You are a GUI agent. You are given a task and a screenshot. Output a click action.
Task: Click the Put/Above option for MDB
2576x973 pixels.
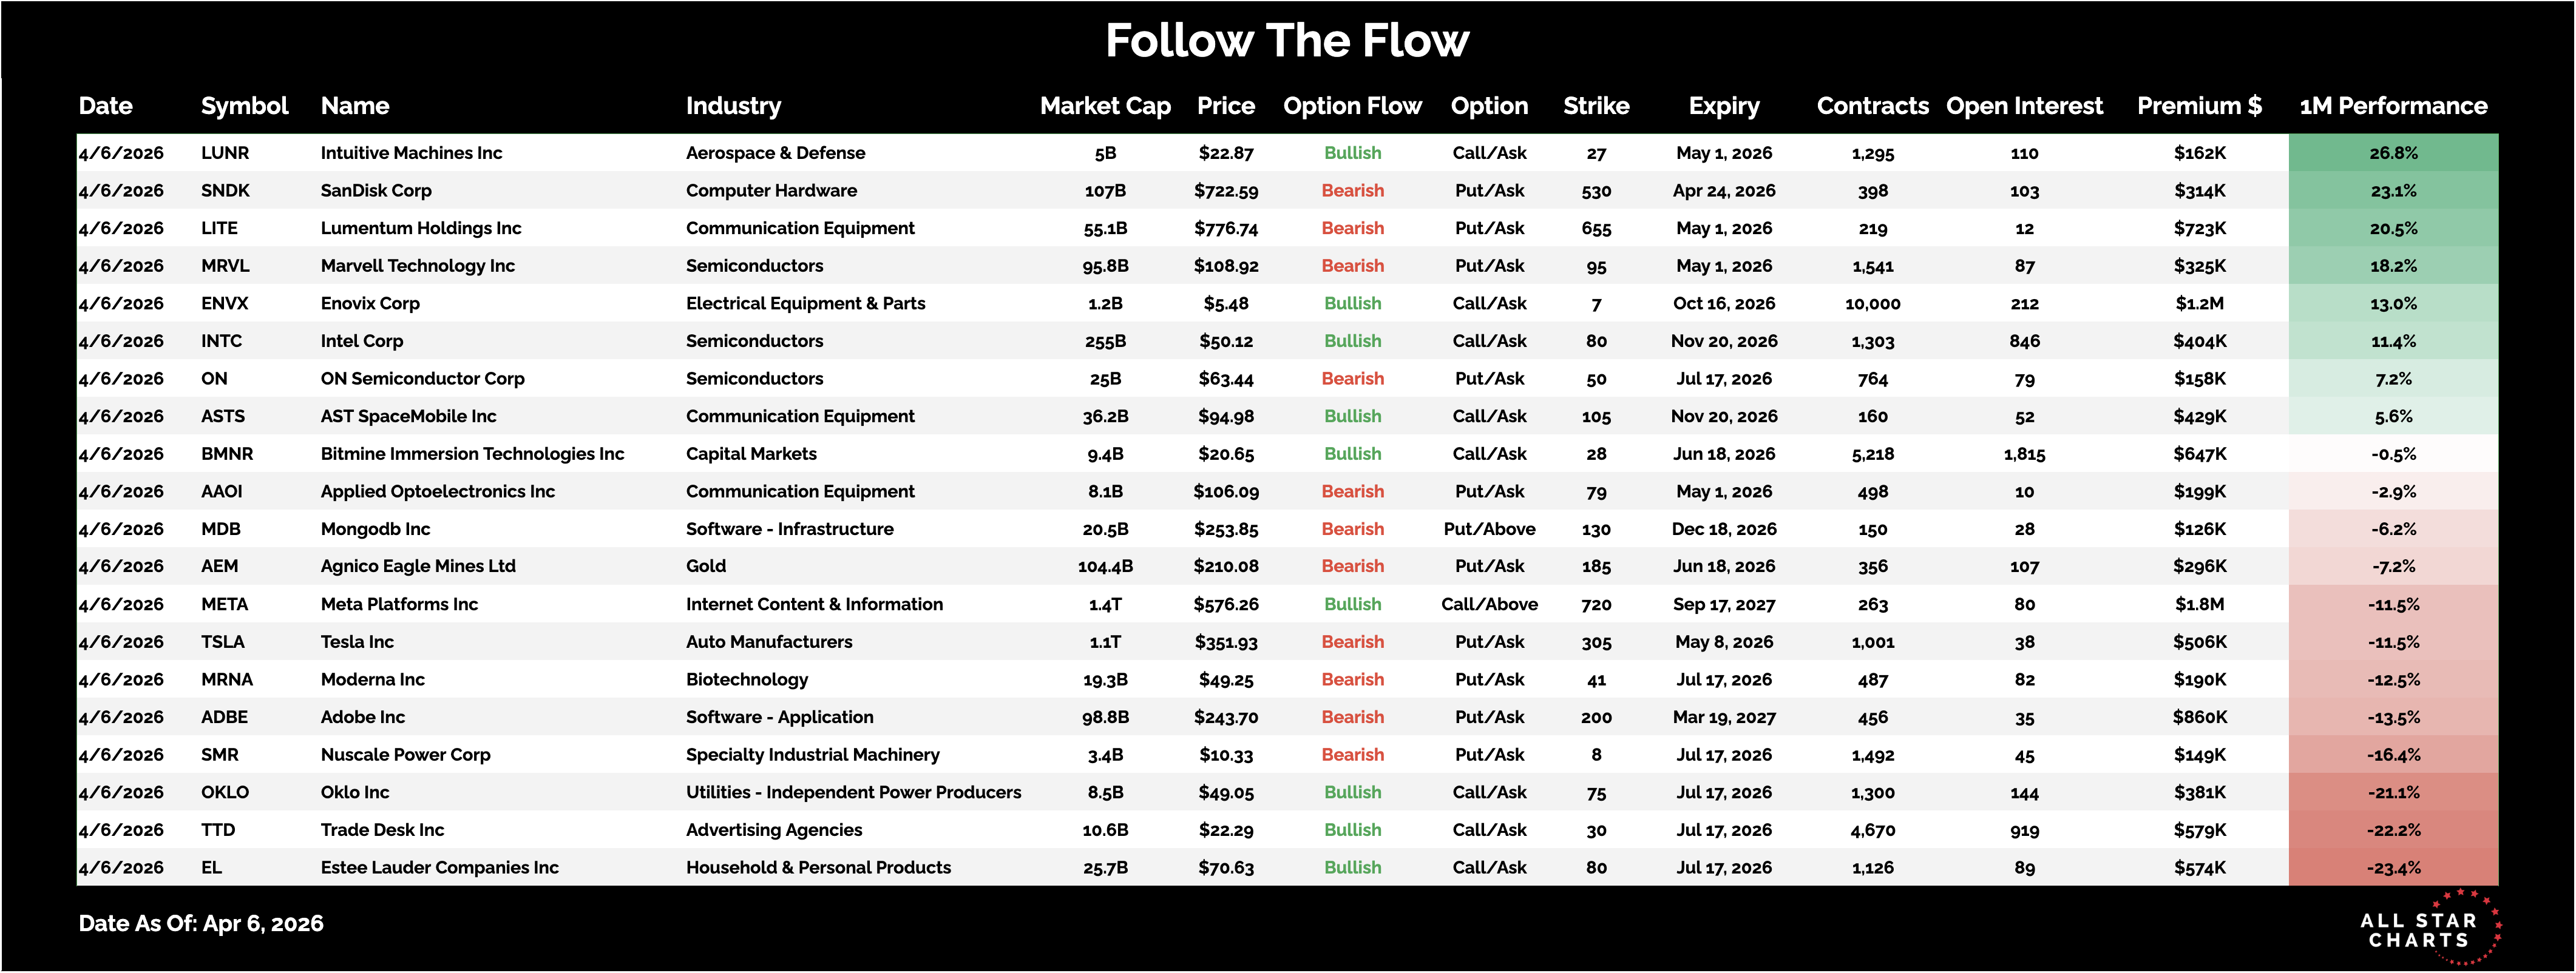click(x=1489, y=528)
